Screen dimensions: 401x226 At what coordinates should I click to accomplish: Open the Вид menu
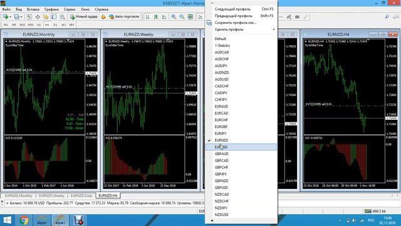[19, 9]
